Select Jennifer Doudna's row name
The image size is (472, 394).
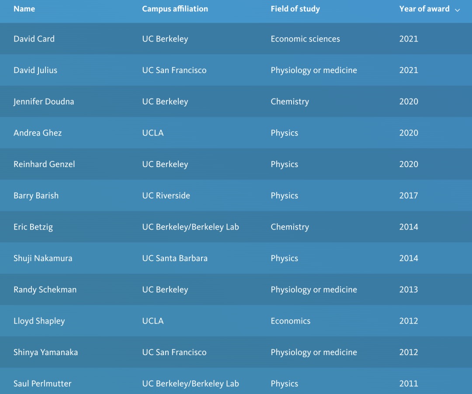click(x=44, y=101)
